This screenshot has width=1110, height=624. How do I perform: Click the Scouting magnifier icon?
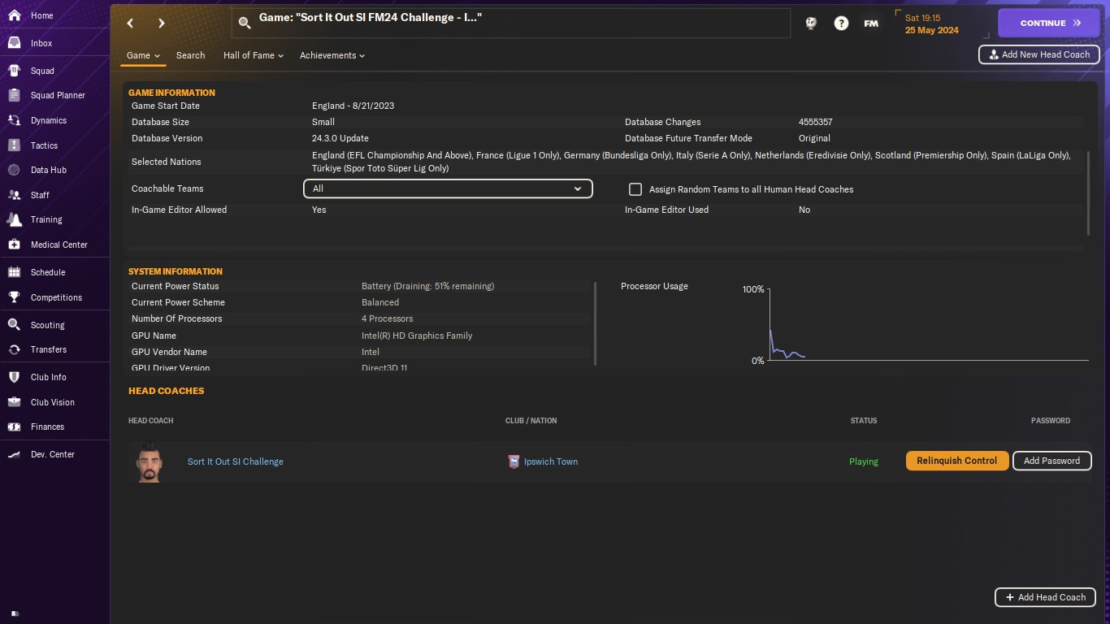14,325
